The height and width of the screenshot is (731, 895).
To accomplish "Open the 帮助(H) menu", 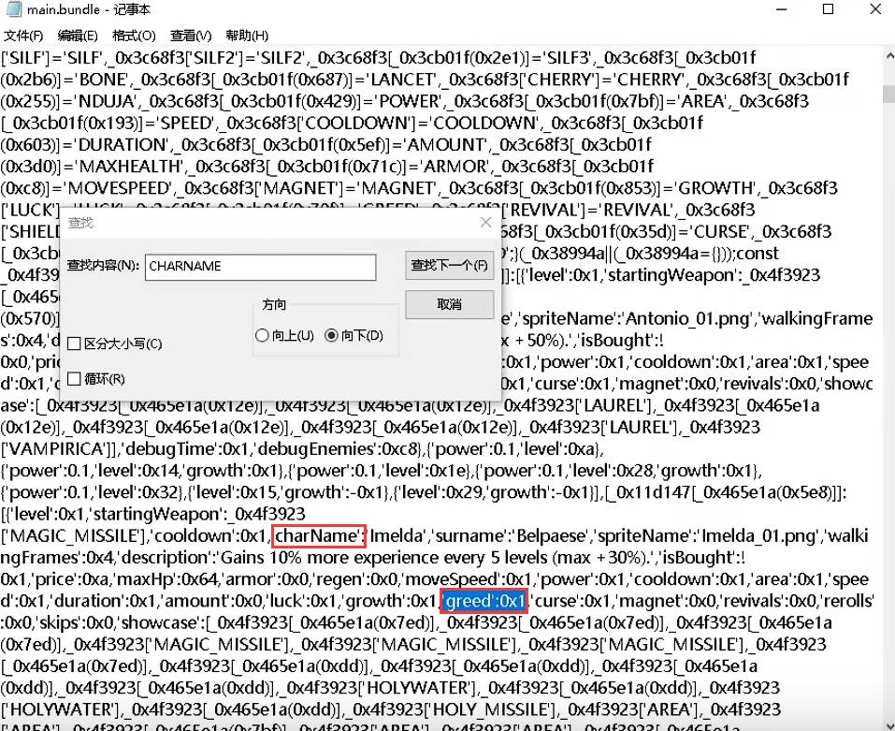I will point(247,36).
